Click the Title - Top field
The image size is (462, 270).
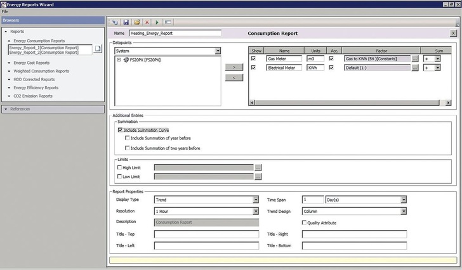[206, 234]
